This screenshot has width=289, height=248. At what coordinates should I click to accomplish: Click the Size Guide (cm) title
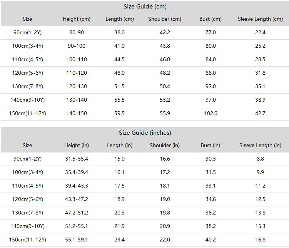(x=145, y=7)
